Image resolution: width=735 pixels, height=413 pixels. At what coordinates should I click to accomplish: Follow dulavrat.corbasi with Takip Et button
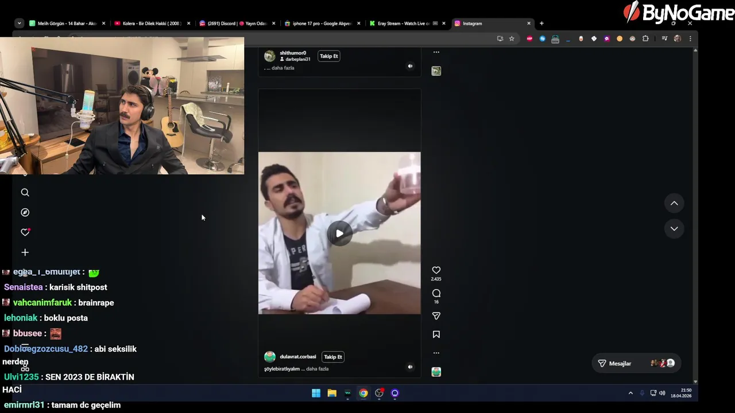[x=333, y=357]
